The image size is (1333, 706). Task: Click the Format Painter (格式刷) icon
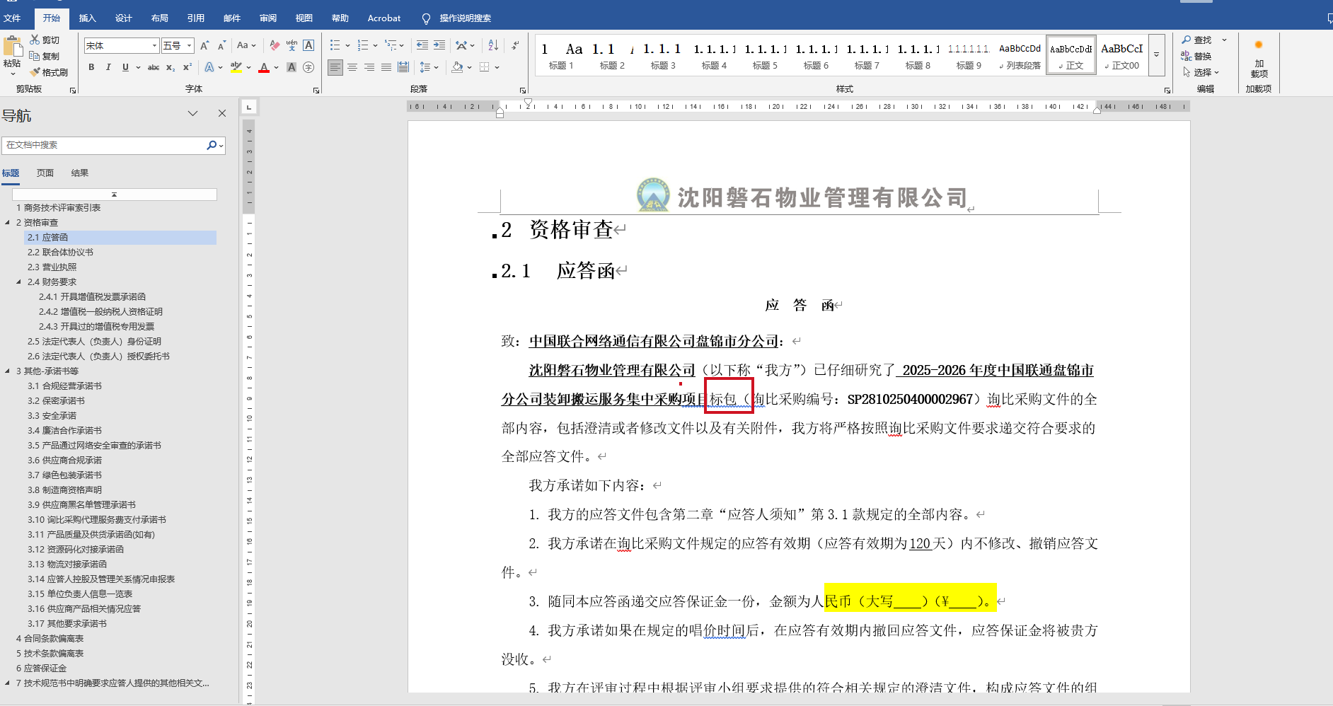(x=48, y=72)
